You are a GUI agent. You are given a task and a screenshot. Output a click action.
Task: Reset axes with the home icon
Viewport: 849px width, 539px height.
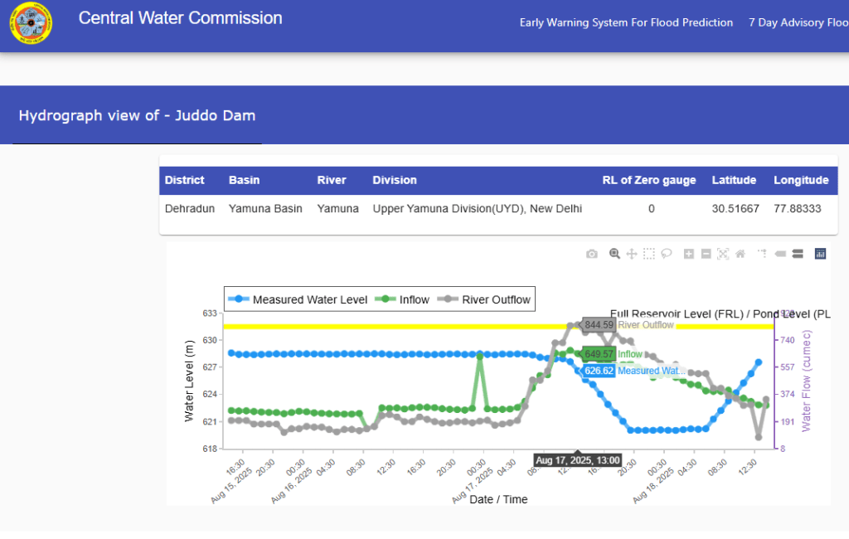pyautogui.click(x=740, y=254)
